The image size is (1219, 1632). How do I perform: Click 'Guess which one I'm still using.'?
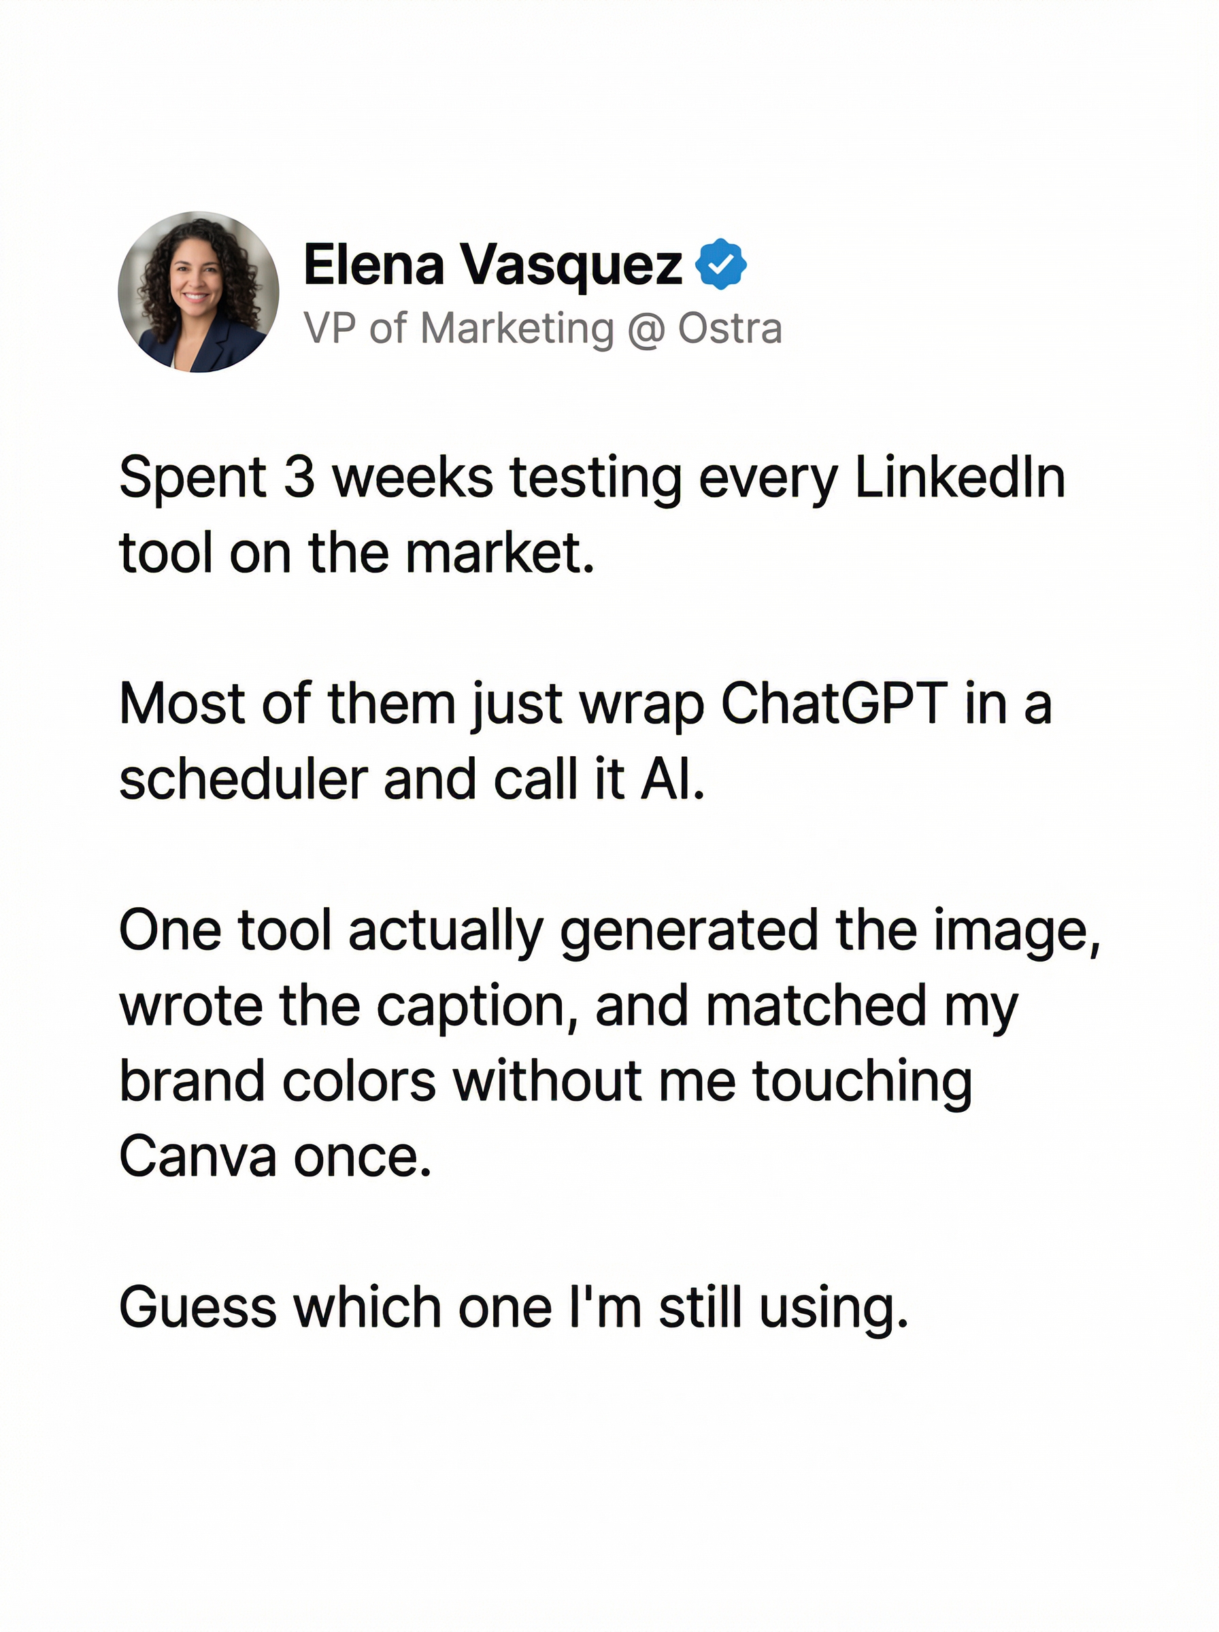coord(514,1307)
